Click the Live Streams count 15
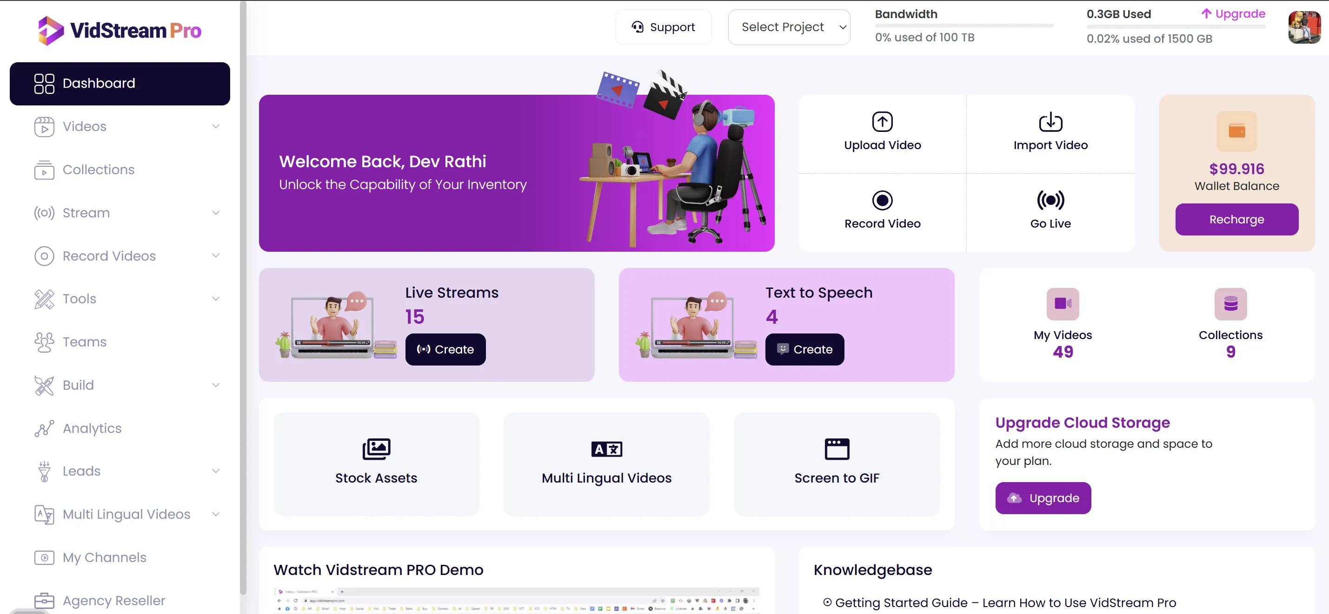This screenshot has width=1329, height=614. tap(414, 317)
